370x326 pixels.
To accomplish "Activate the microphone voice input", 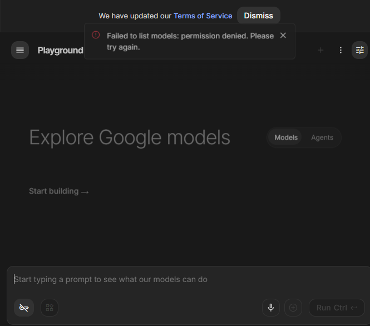I will 271,308.
